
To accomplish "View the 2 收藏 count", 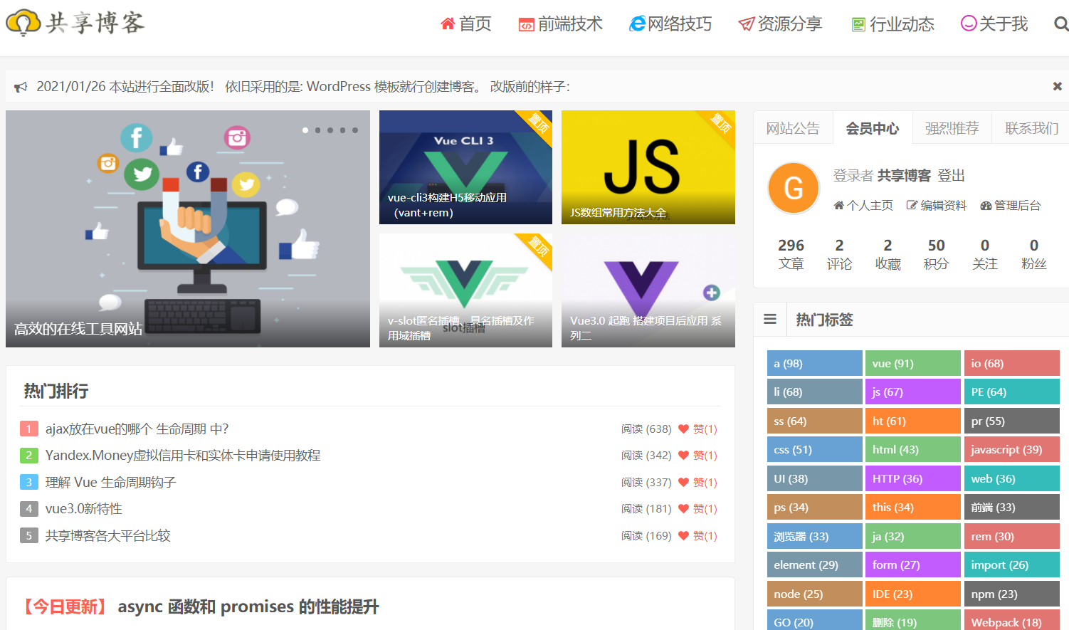I will point(888,254).
